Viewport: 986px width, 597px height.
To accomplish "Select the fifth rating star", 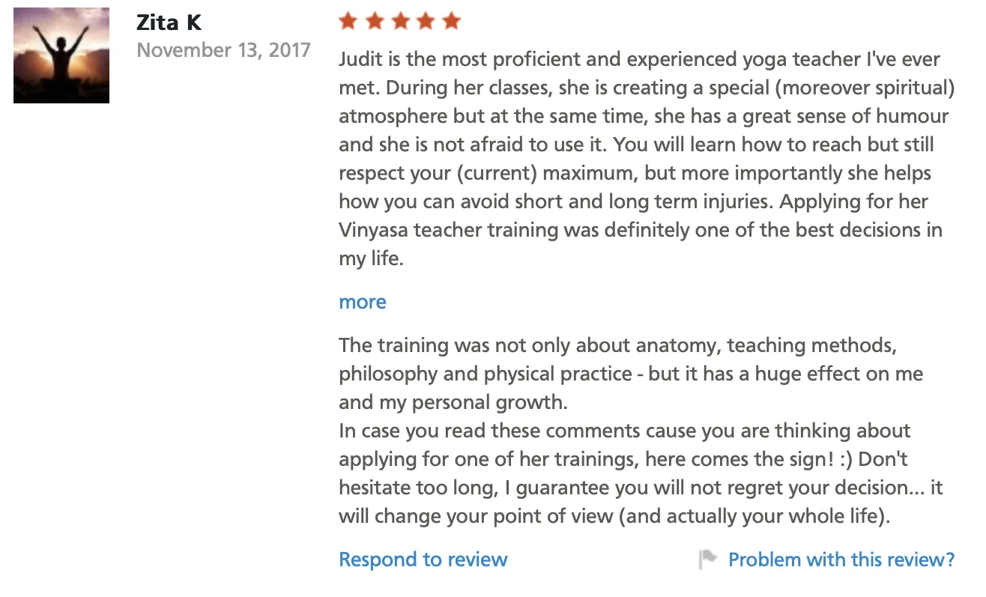I will pos(451,21).
